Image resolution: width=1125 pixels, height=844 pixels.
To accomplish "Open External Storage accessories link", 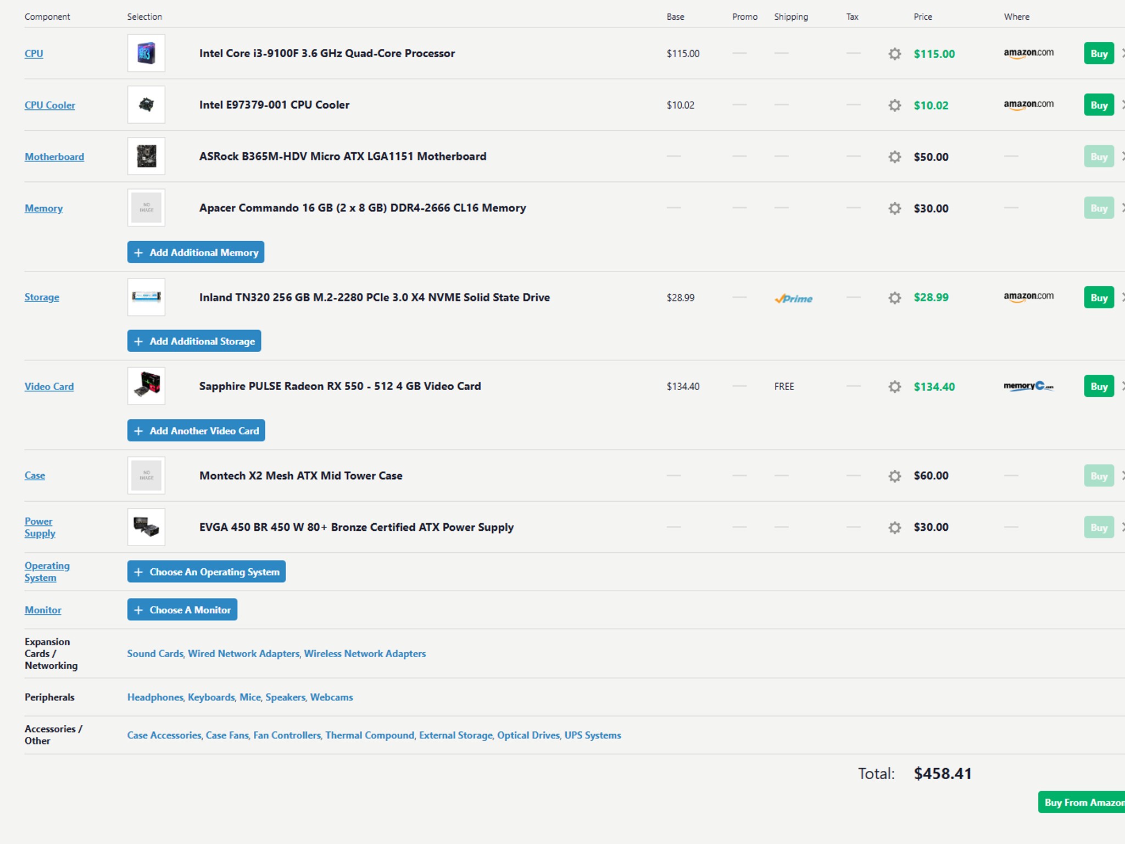I will pos(455,735).
